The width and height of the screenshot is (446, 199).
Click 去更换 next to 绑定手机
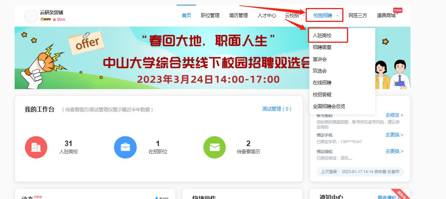point(394,135)
